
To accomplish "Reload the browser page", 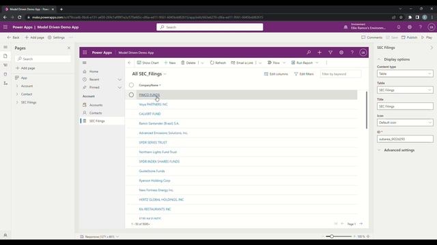I will pyautogui.click(x=20, y=17).
